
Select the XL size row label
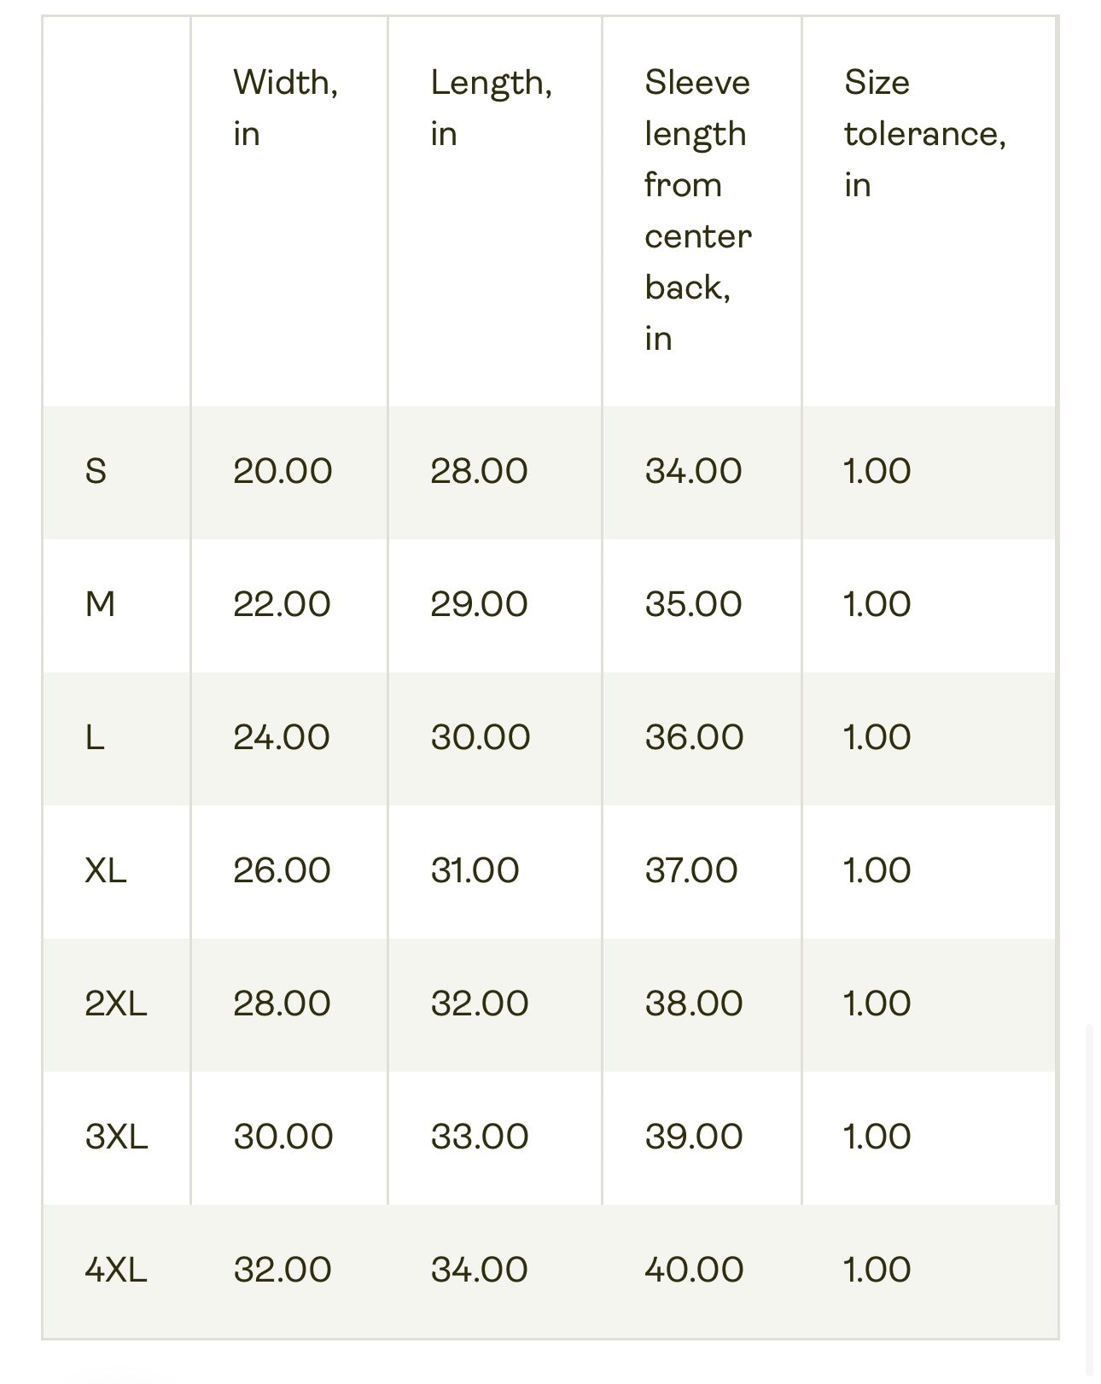coord(106,870)
